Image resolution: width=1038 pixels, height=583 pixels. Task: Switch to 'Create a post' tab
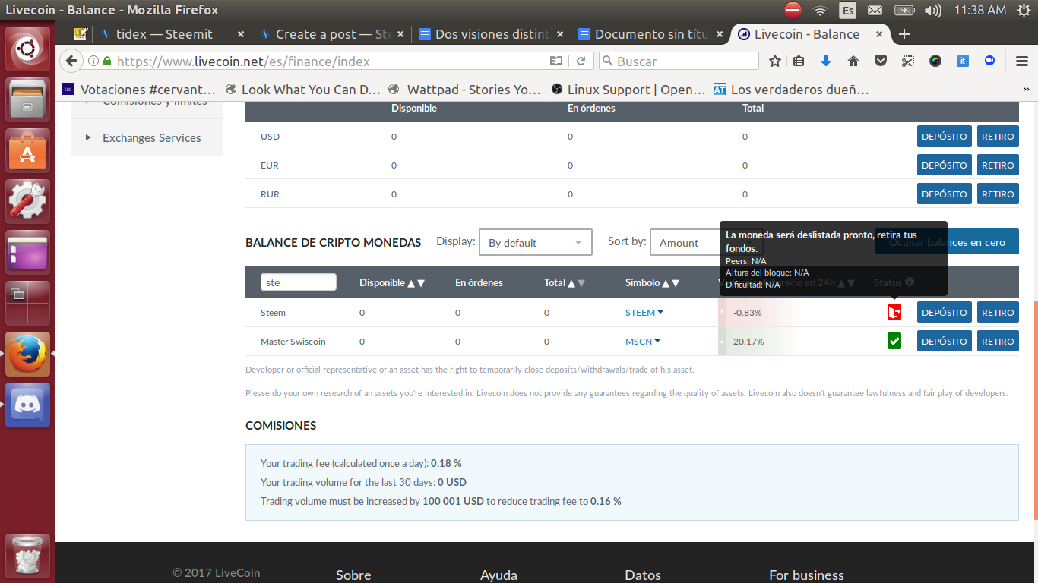click(331, 34)
